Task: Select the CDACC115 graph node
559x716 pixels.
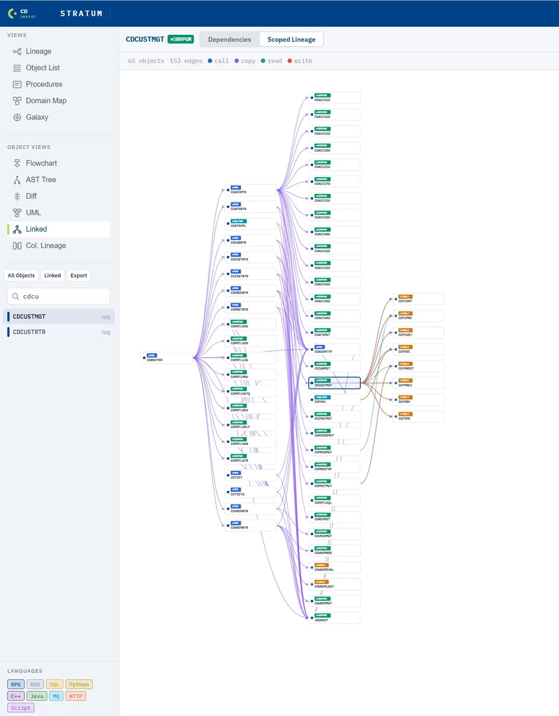Action: (x=335, y=98)
